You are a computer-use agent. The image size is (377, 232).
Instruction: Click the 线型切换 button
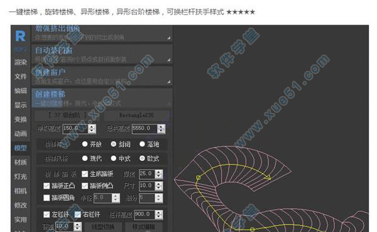103,227
